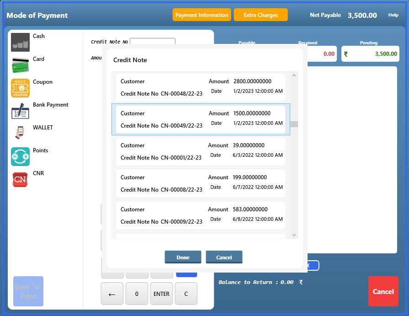Tap the C clear keypad key
The image size is (409, 316).
(x=186, y=294)
